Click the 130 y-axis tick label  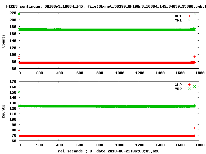[x=13, y=103]
